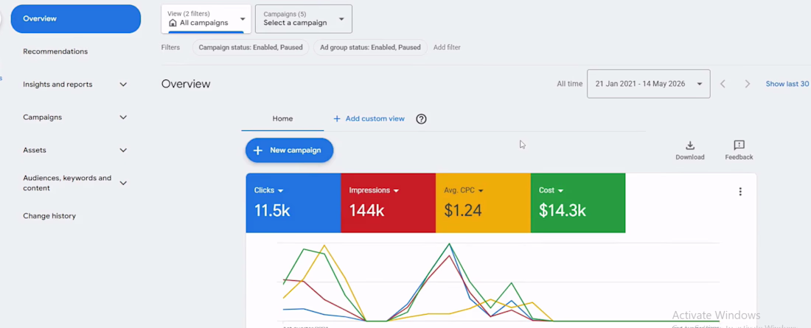
Task: Click Add filter
Action: point(447,48)
